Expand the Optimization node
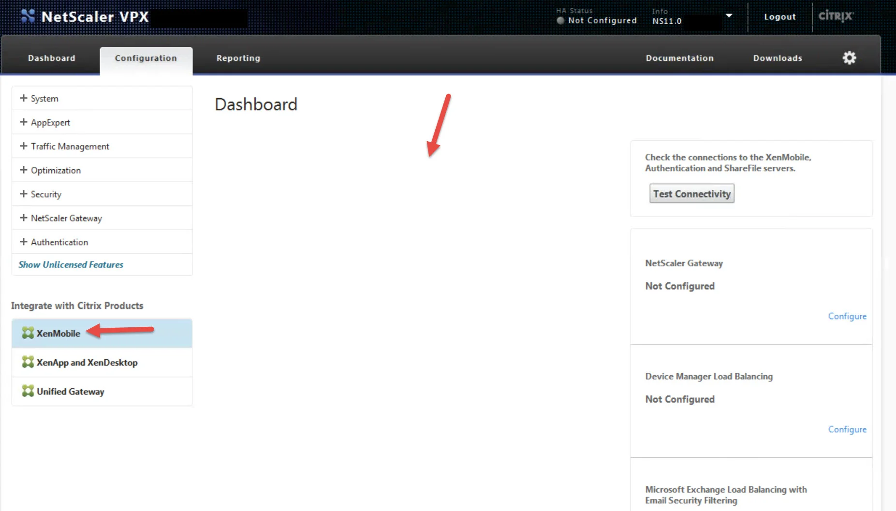 [x=23, y=170]
